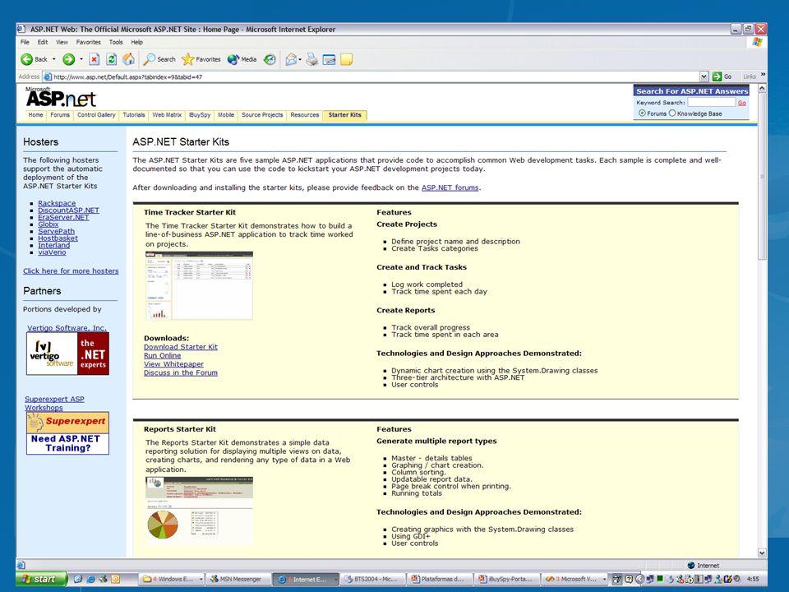
Task: Click the DiscountASP.NET hoster link
Action: (x=68, y=210)
